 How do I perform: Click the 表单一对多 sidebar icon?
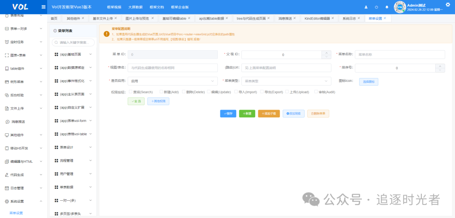[x=7, y=29]
